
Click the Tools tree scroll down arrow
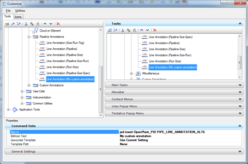click(101, 115)
